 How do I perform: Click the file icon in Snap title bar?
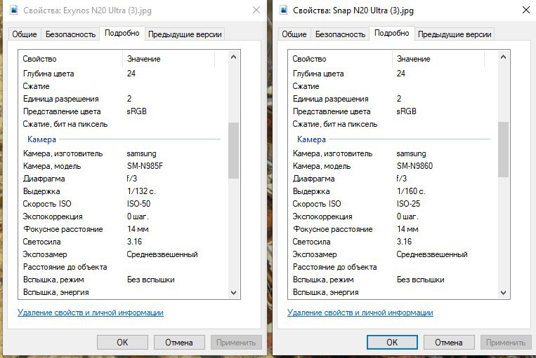pos(284,11)
